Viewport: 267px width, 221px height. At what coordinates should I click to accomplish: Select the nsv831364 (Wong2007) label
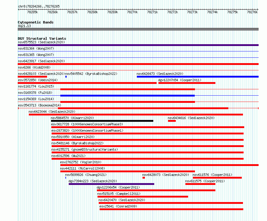point(36,48)
